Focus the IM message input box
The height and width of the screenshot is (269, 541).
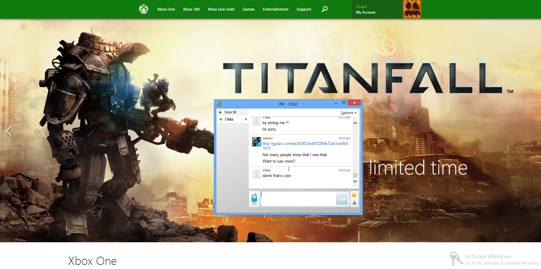click(298, 199)
